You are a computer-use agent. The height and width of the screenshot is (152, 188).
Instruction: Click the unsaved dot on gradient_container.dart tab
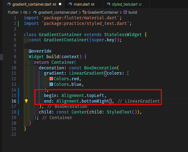click(60, 4)
